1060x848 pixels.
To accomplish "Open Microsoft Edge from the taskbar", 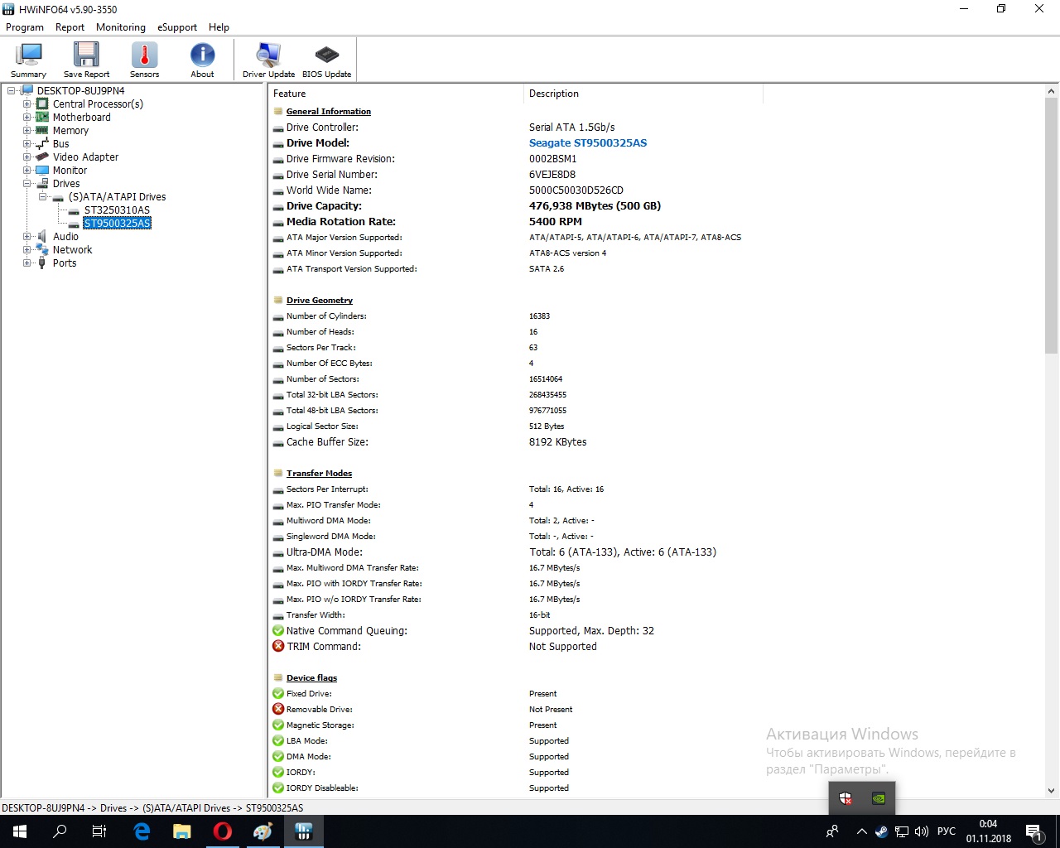I will 142,831.
